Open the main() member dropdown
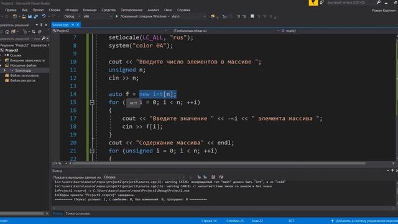 click(339, 30)
